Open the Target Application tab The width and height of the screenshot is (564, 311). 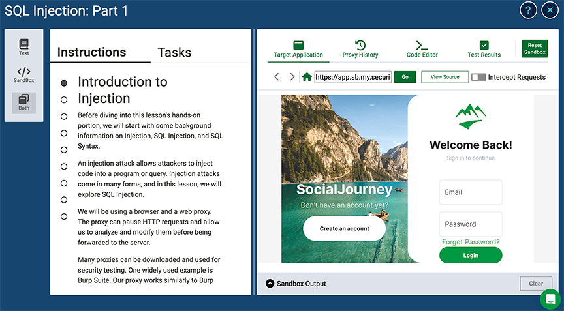pos(298,49)
